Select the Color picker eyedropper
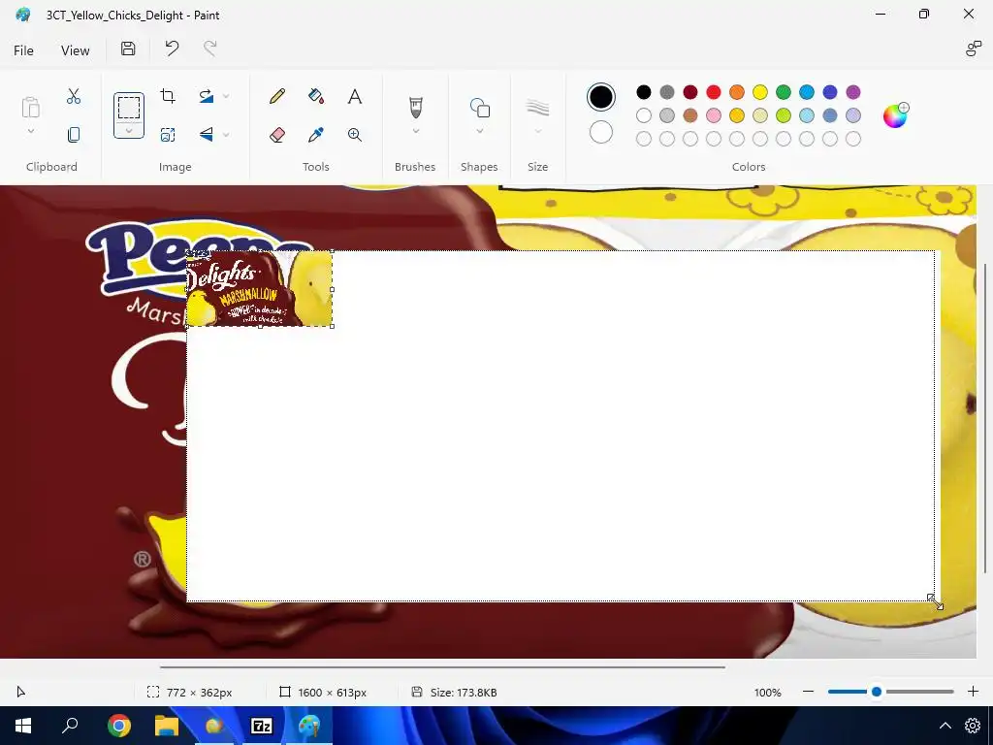The image size is (993, 745). 316,134
